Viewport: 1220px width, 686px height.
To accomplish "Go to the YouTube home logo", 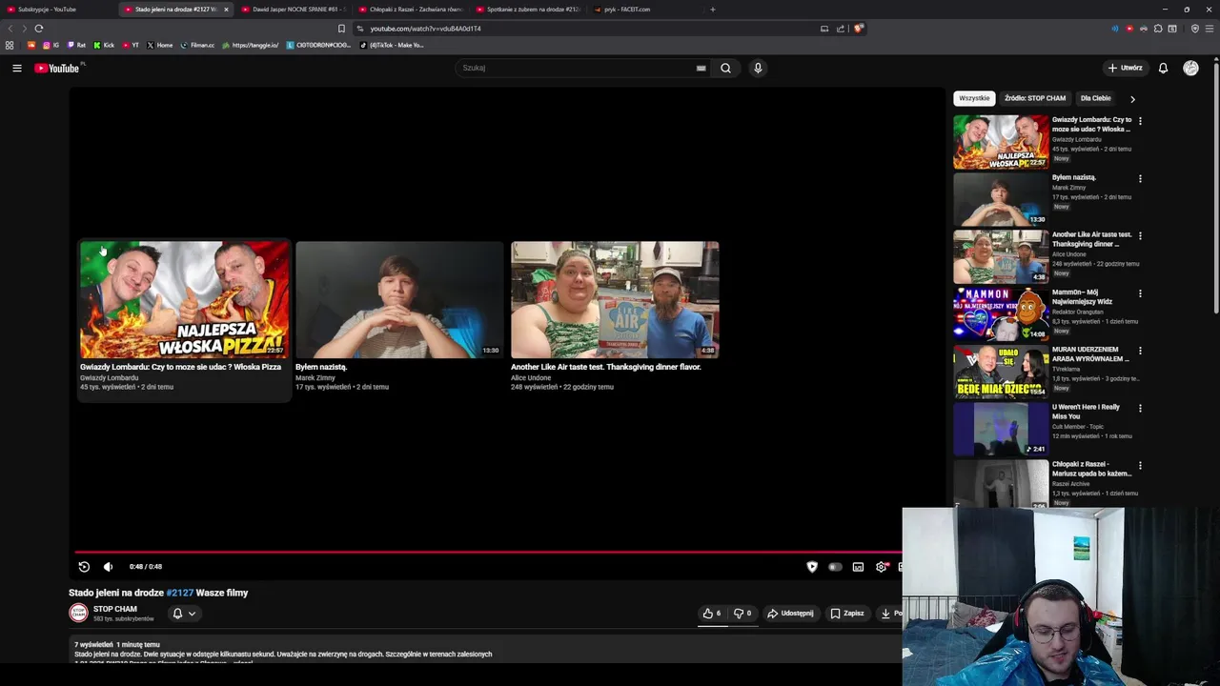I will pos(57,68).
